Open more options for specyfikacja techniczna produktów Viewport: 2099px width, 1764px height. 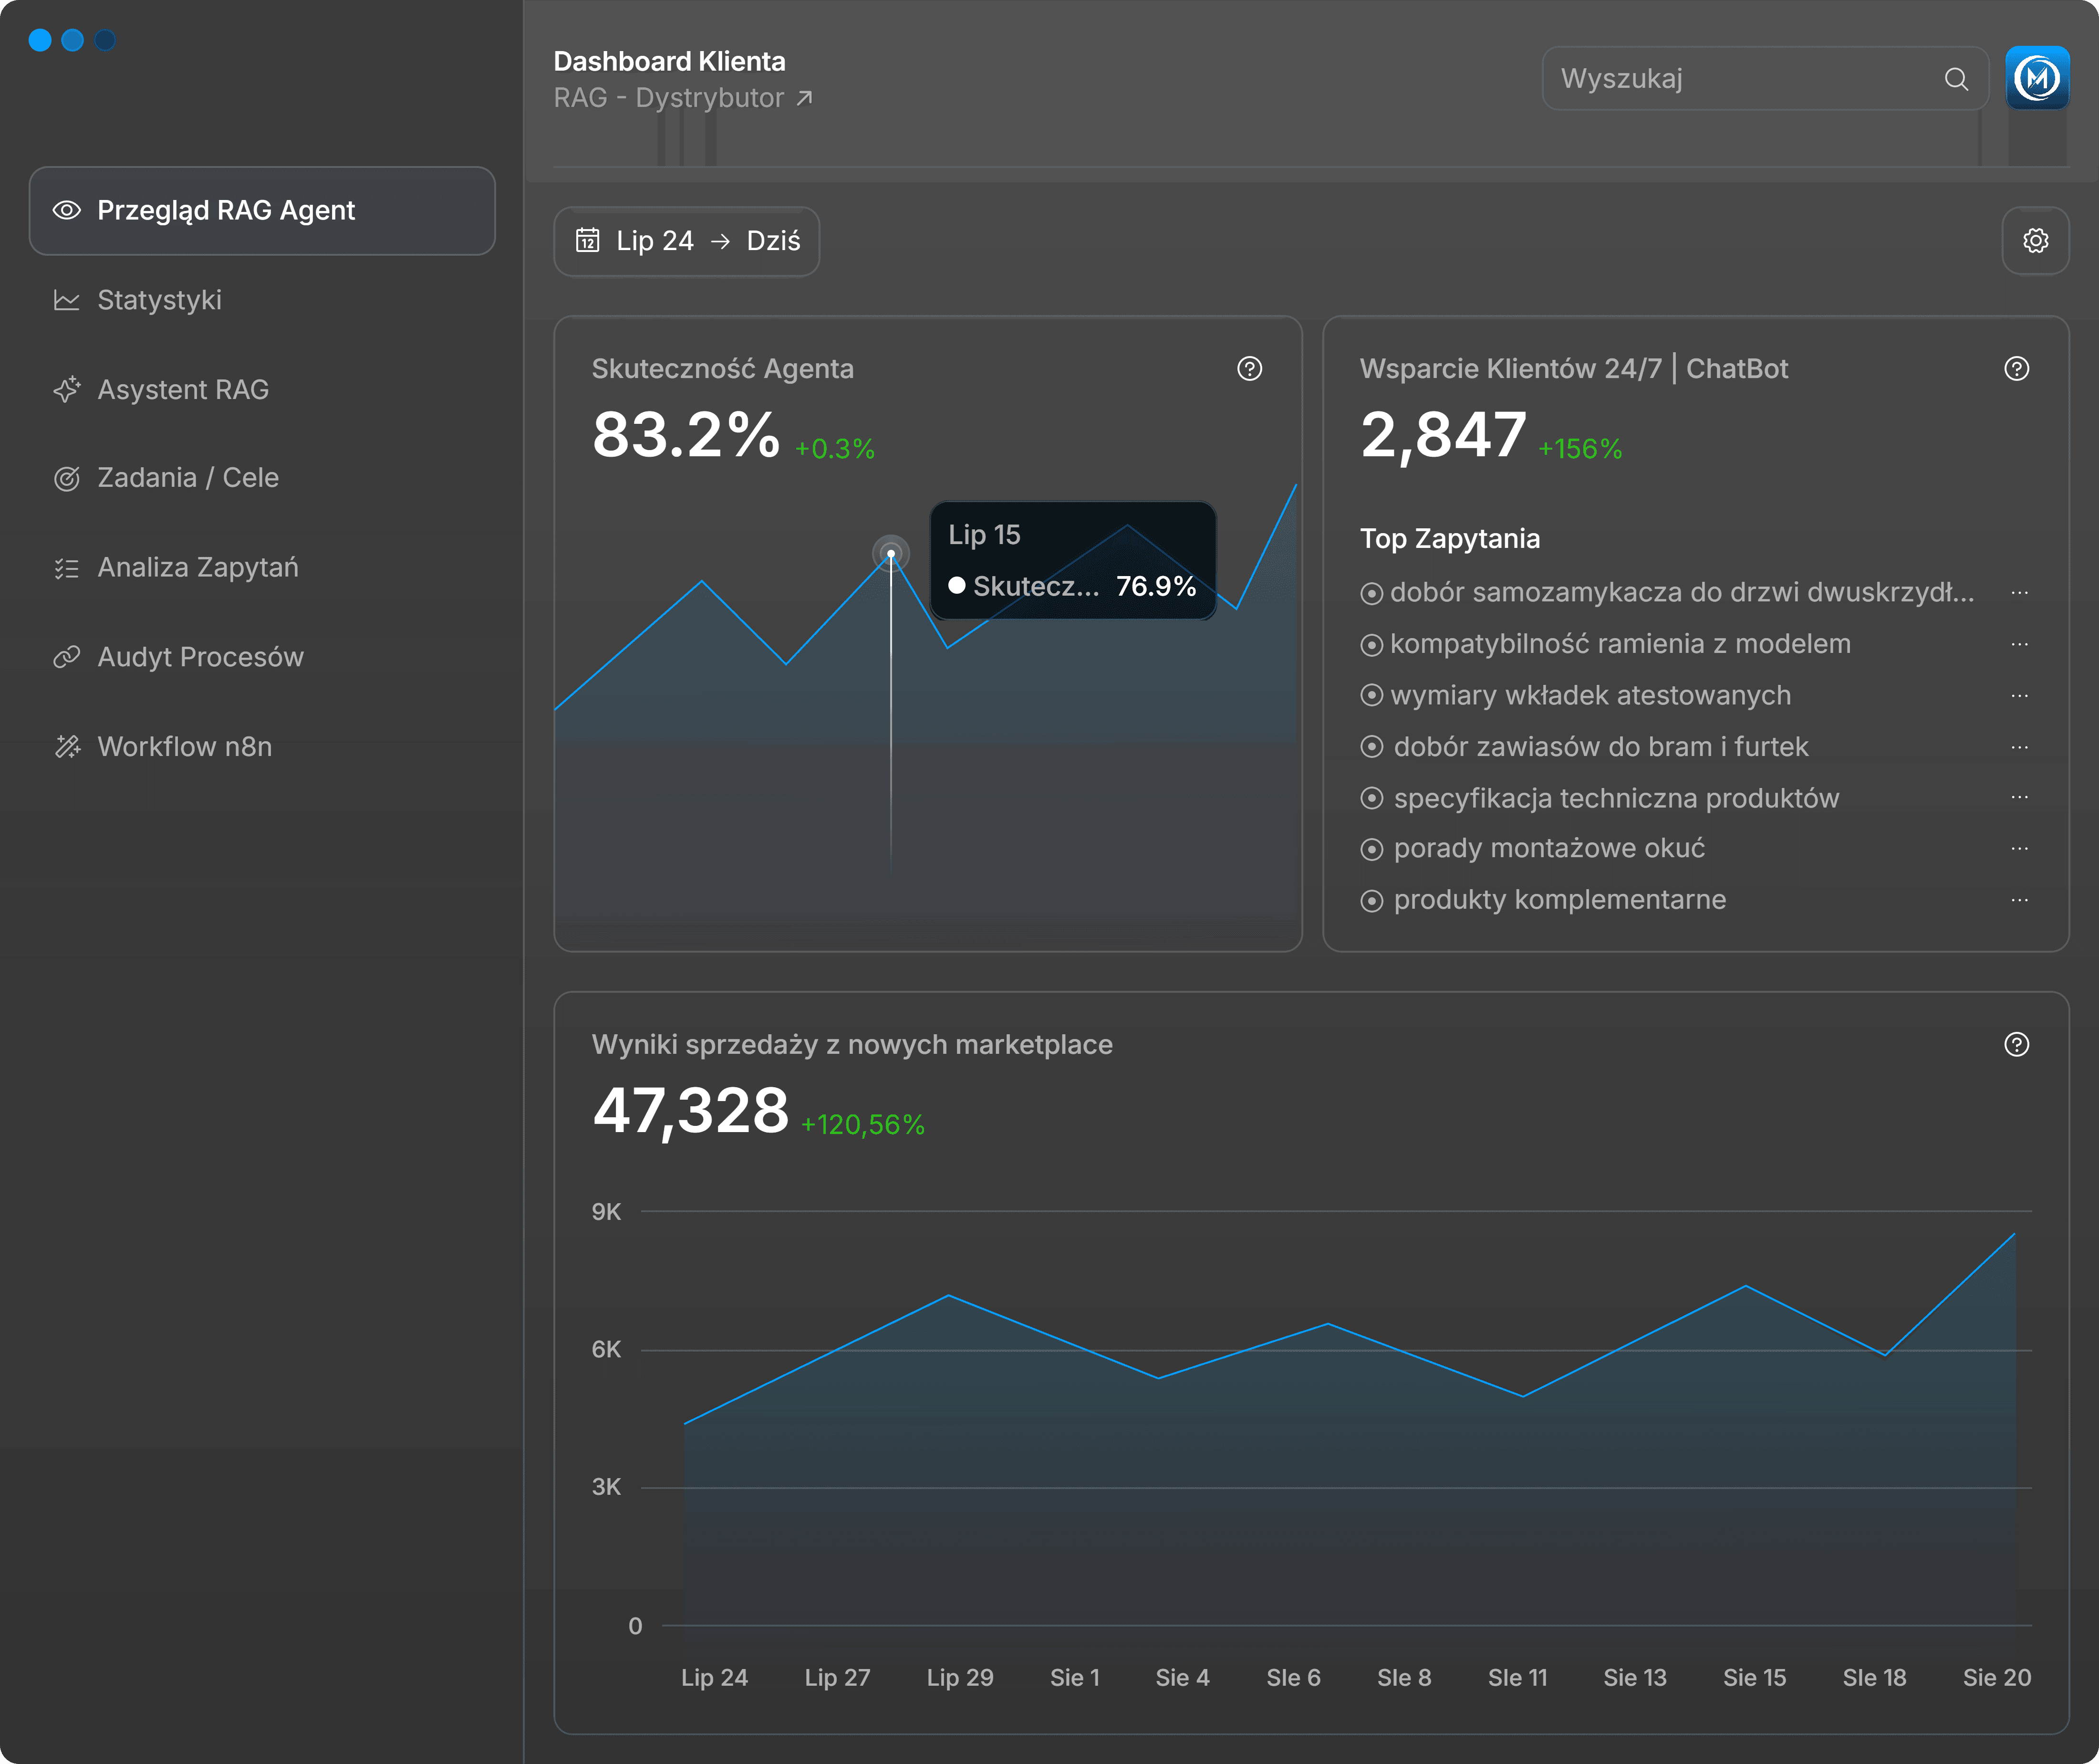click(2019, 798)
